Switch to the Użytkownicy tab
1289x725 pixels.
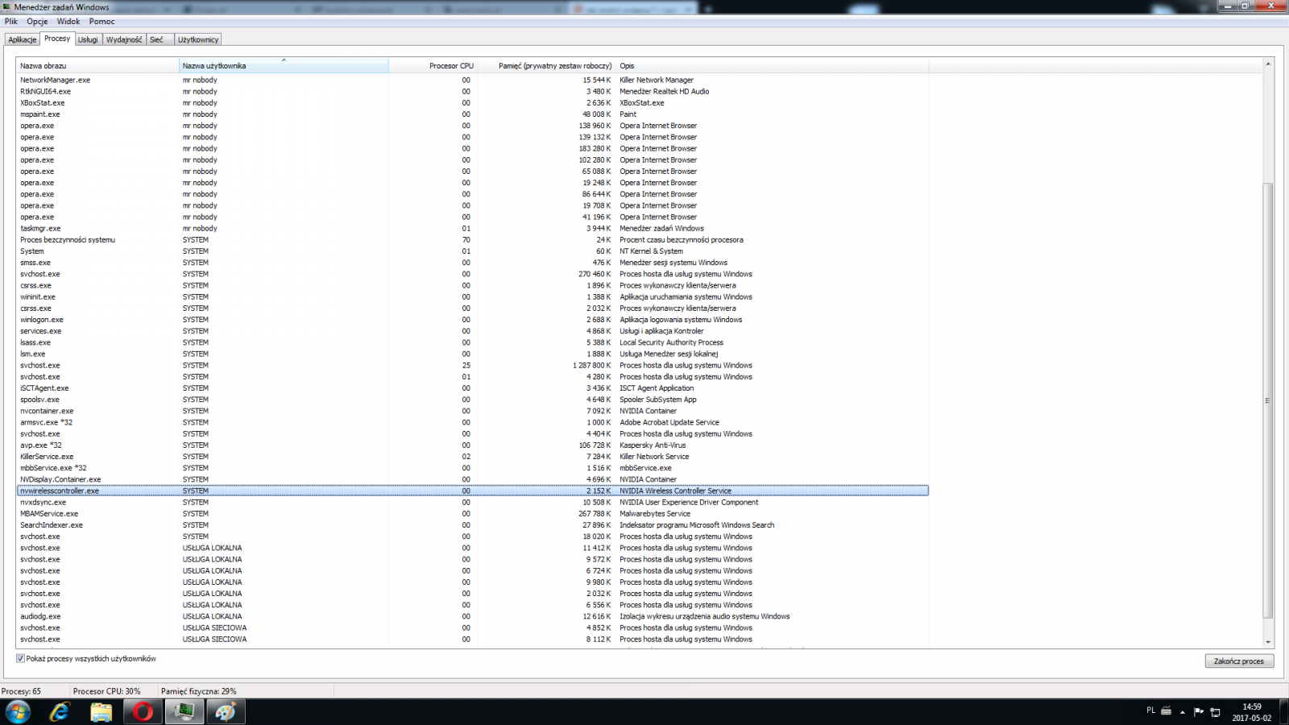197,39
